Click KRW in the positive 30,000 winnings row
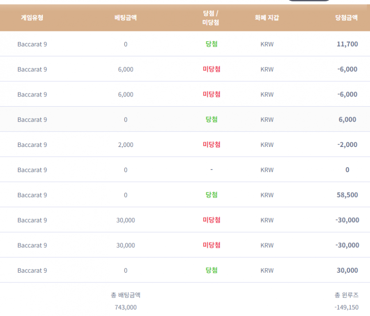This screenshot has height=316, width=370. (x=267, y=270)
